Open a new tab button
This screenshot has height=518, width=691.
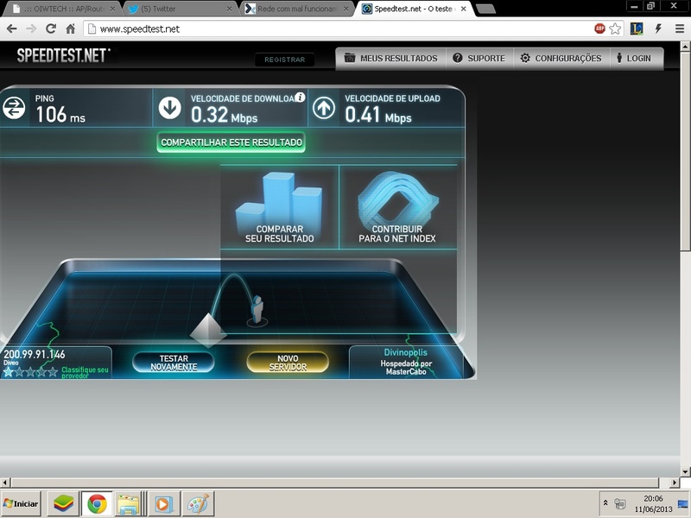[485, 9]
